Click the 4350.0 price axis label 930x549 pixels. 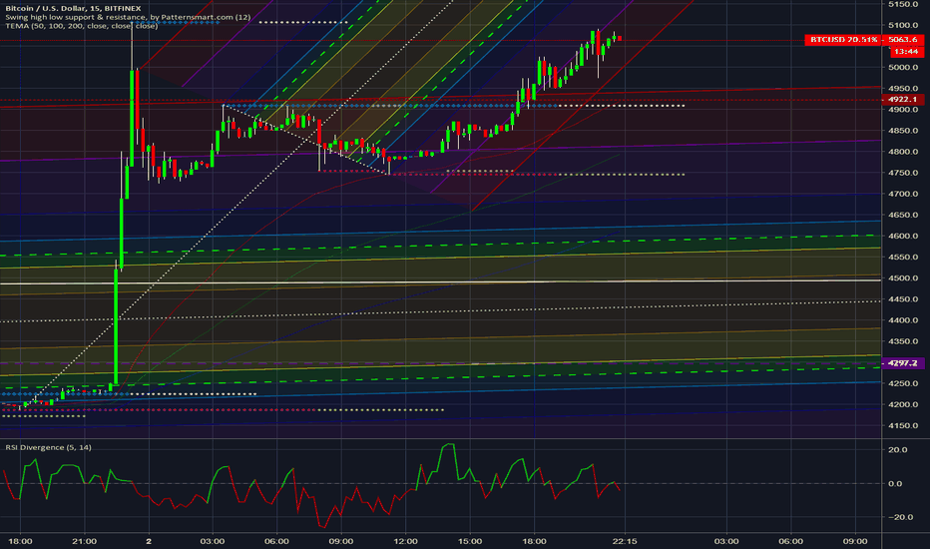(x=903, y=341)
